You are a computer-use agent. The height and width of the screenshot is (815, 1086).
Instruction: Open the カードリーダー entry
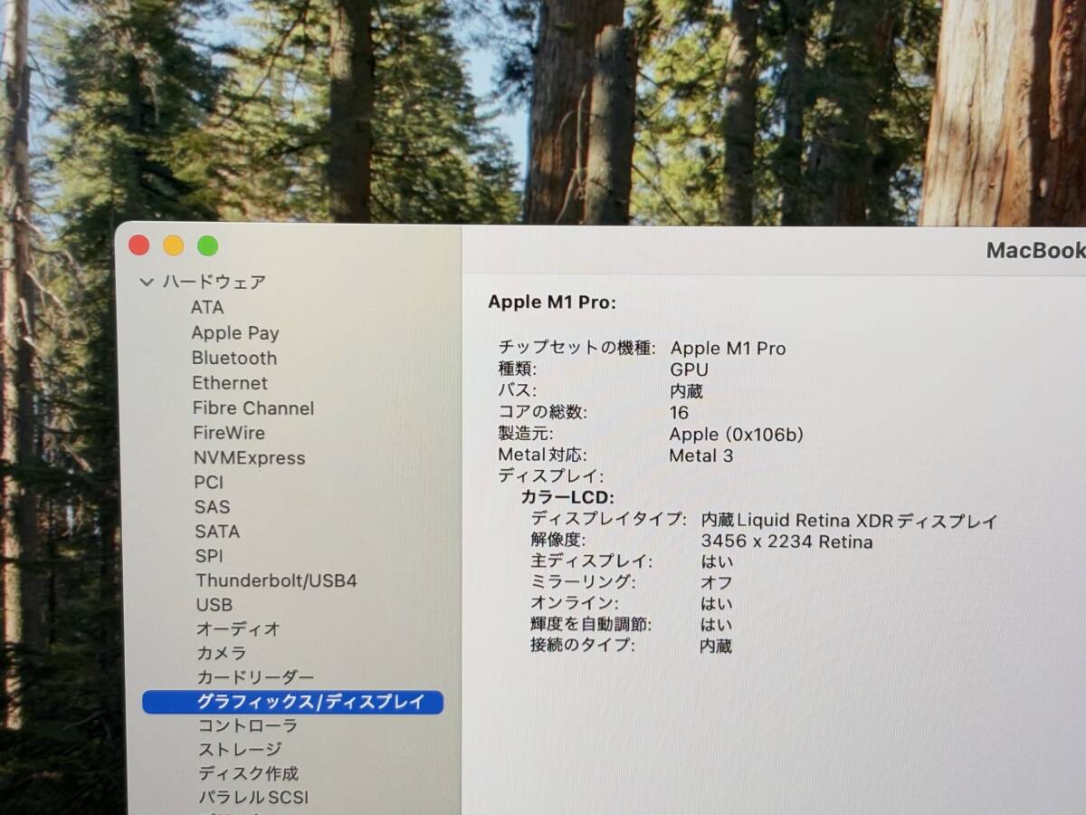(x=256, y=676)
